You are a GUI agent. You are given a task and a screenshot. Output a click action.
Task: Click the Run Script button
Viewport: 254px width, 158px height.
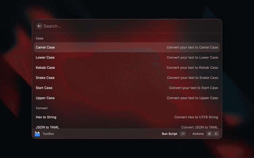point(169,134)
